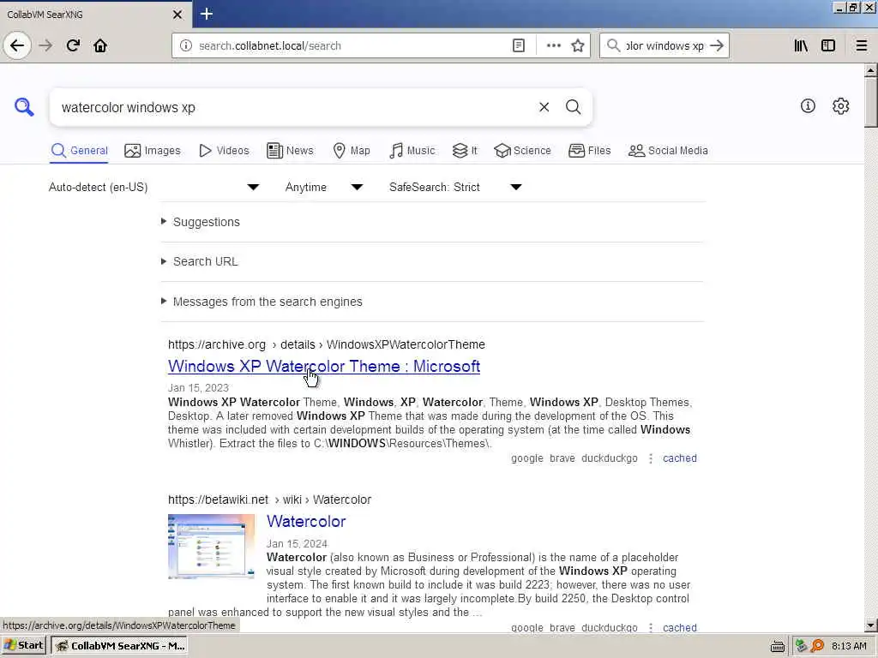This screenshot has height=658, width=878.
Task: Click the browser forward arrow
Action: tap(45, 45)
